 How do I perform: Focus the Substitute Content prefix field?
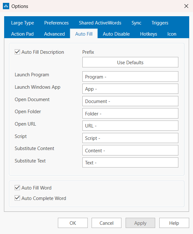(130, 150)
